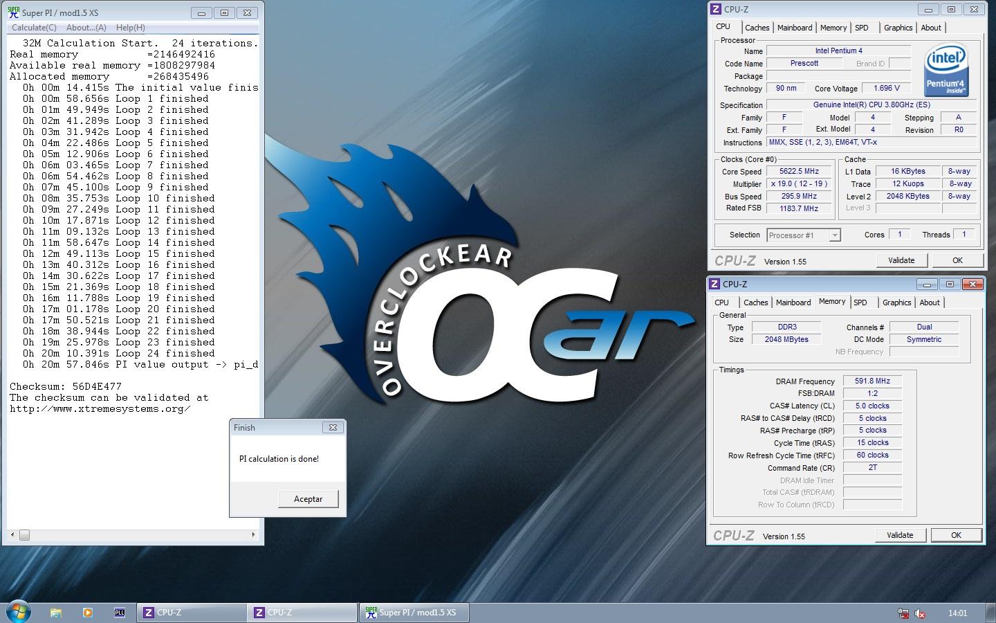Click the FSB:DRAM ratio 1:2 field
This screenshot has width=996, height=623.
click(x=873, y=393)
